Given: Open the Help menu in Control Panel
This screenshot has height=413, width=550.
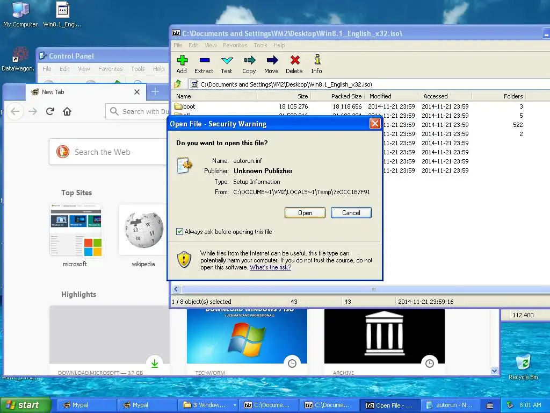Looking at the screenshot, I should 158,69.
